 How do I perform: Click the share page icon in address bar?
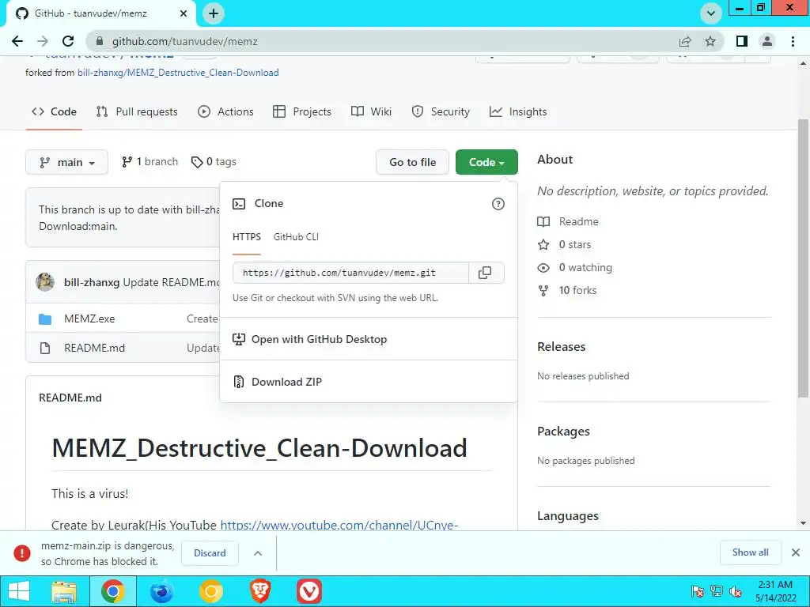click(685, 41)
